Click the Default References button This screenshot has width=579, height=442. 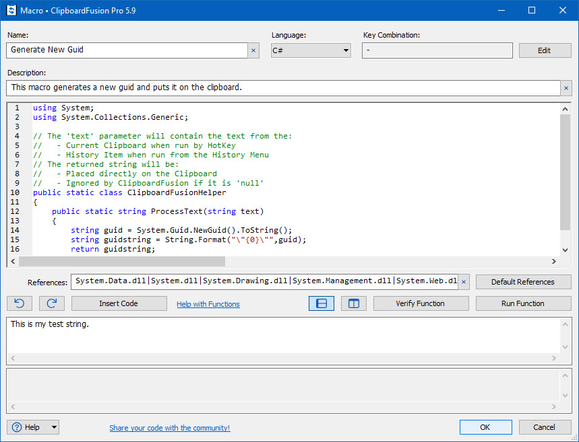(x=523, y=282)
